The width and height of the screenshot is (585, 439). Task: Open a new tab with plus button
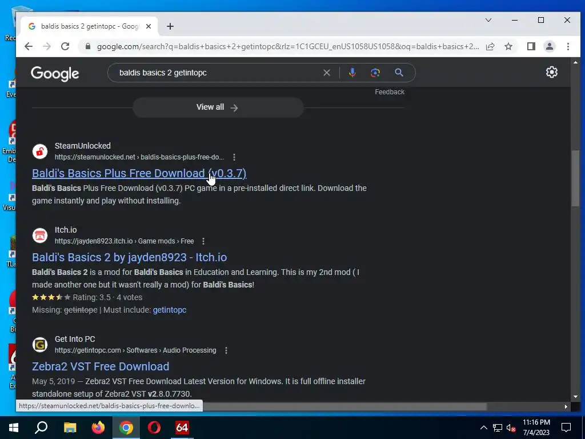coord(170,26)
